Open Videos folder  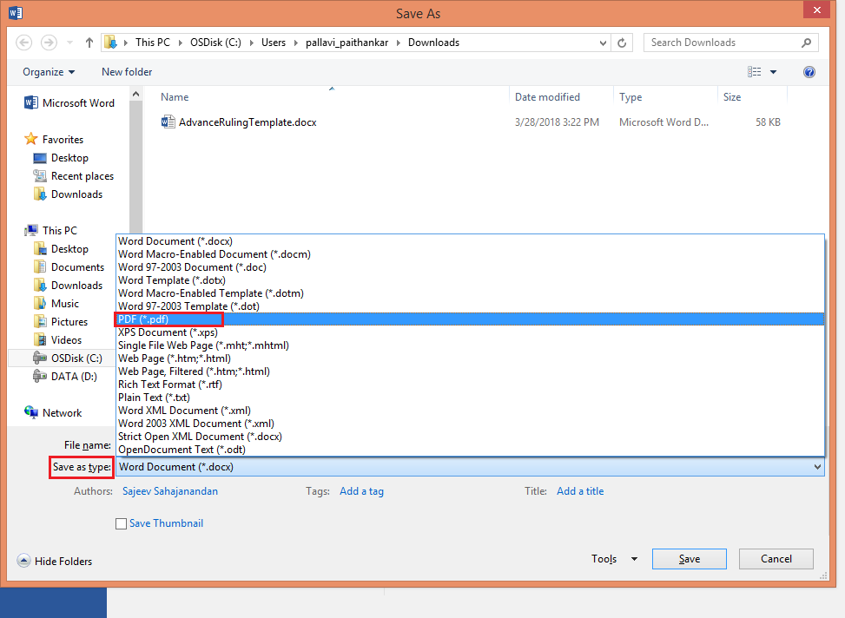[x=57, y=340]
